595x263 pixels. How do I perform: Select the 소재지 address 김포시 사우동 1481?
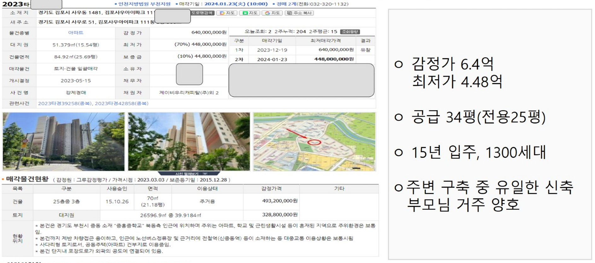(96, 12)
